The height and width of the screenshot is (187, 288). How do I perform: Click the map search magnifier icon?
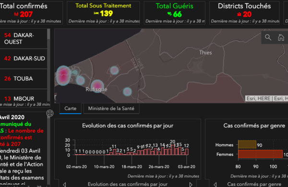point(268,37)
